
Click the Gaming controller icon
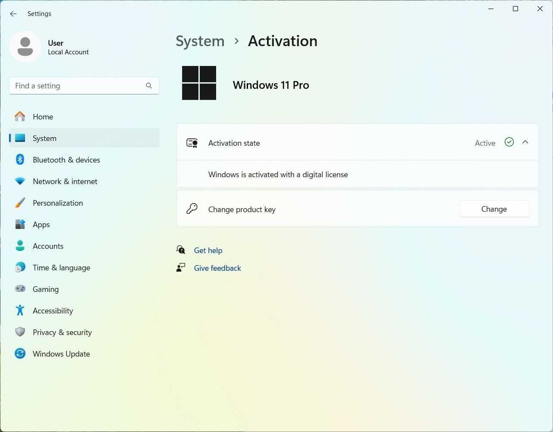pyautogui.click(x=20, y=289)
